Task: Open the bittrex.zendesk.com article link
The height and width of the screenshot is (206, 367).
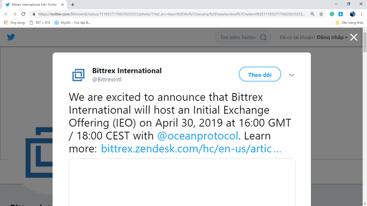Action: [x=191, y=149]
